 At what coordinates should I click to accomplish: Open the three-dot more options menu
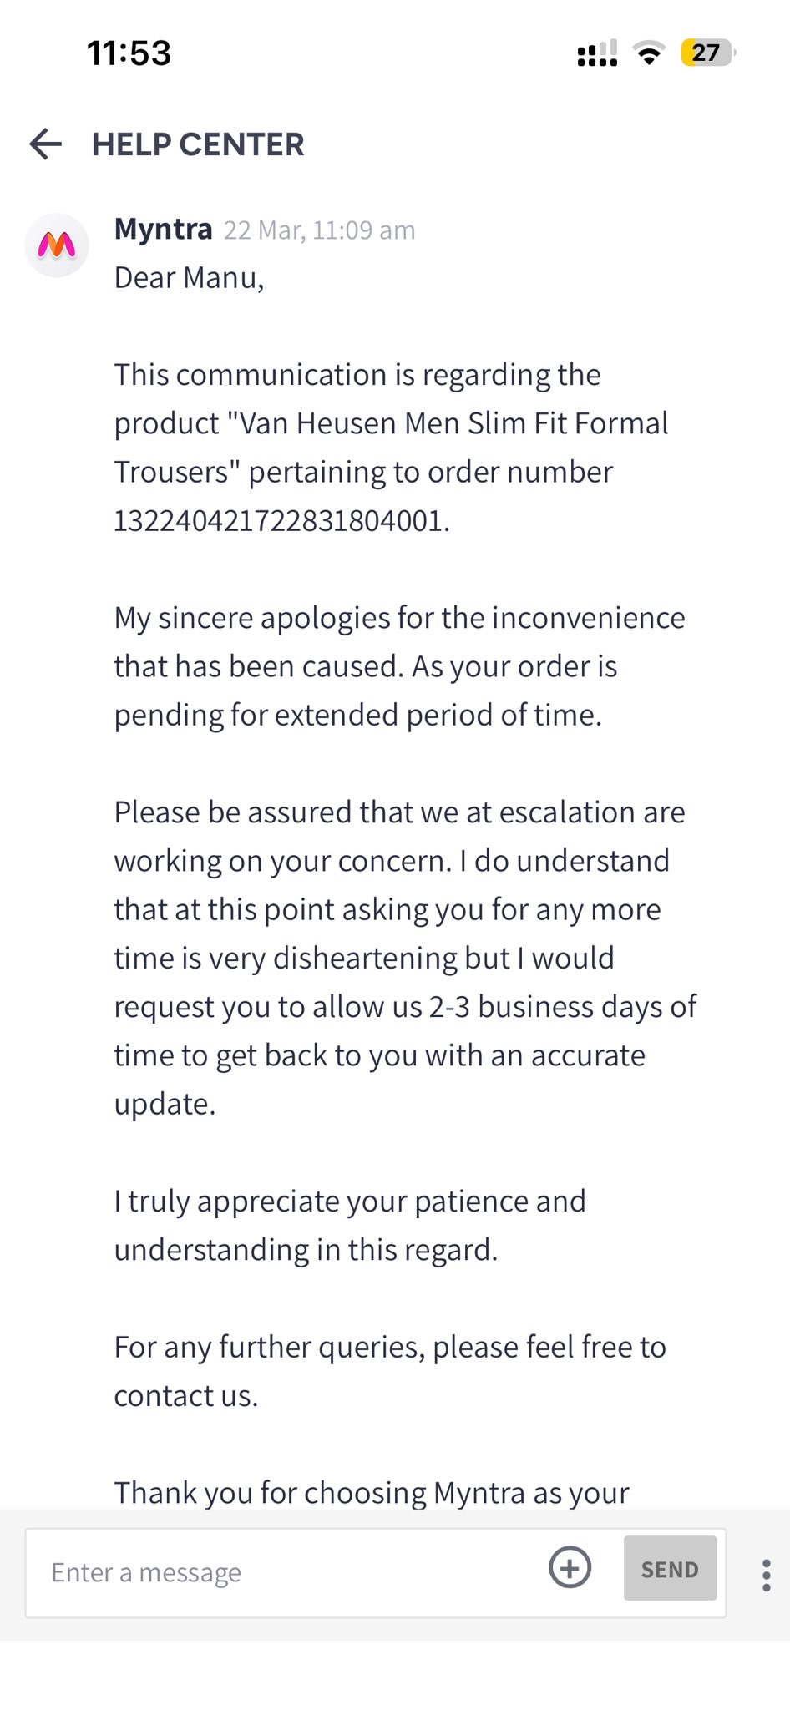[766, 1575]
